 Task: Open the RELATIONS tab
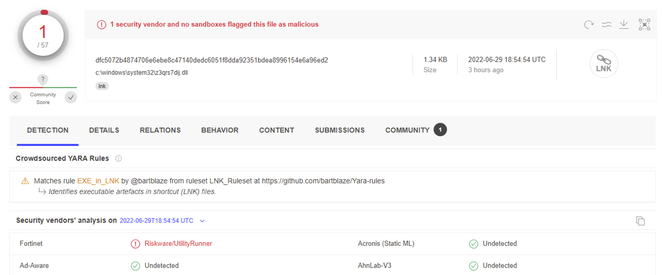(160, 130)
